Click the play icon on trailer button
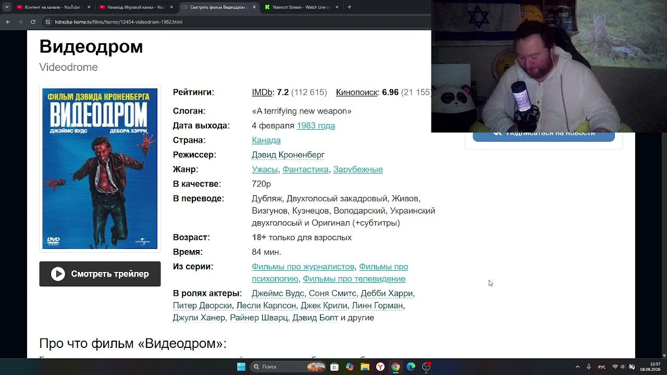Viewport: 667px width, 375px height. [x=58, y=274]
